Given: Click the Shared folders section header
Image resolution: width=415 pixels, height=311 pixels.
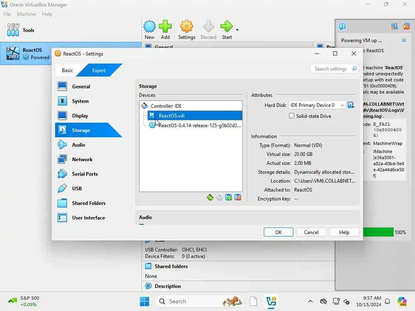Looking at the screenshot, I should (171, 266).
